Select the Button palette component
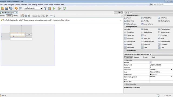 [145, 29]
